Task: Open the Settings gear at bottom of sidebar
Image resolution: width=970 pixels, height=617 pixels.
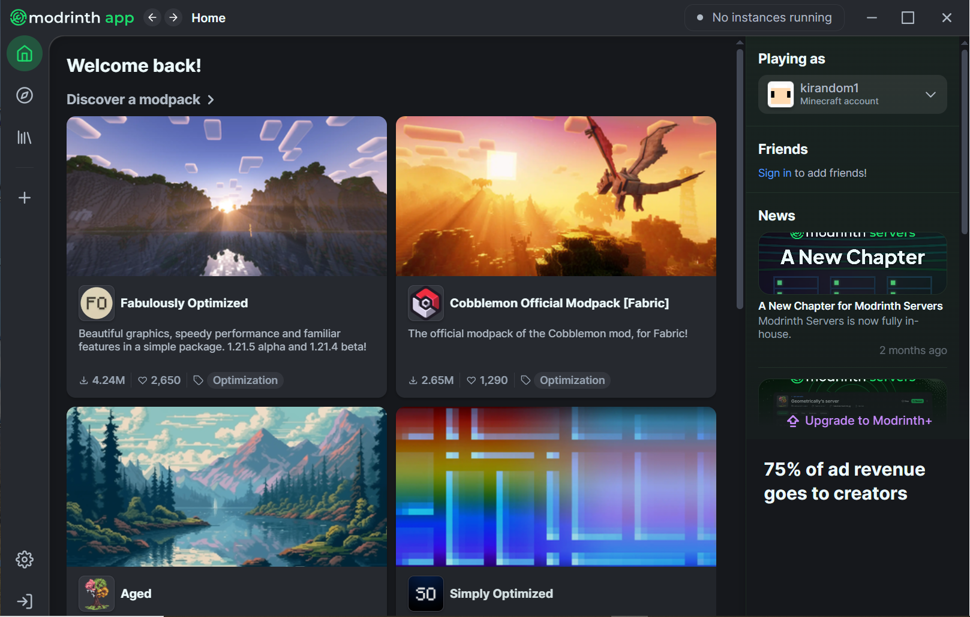Action: pyautogui.click(x=24, y=559)
